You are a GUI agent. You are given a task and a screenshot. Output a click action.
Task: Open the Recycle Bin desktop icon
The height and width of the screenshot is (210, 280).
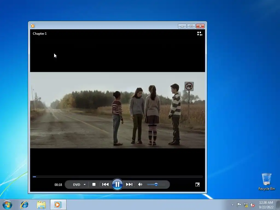266,182
